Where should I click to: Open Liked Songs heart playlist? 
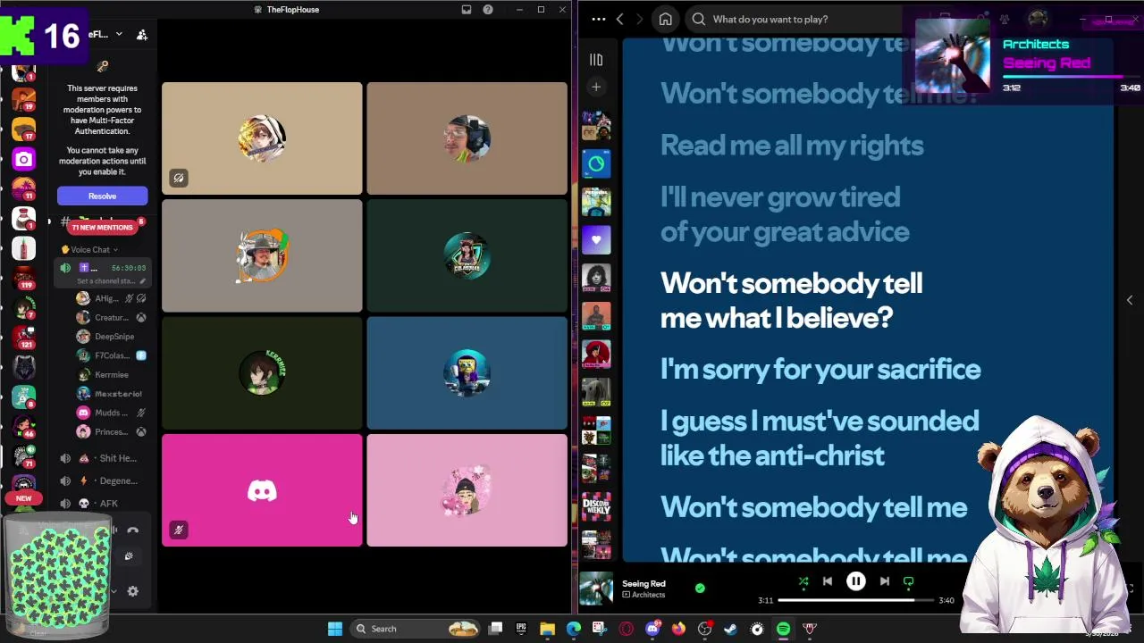coord(596,239)
